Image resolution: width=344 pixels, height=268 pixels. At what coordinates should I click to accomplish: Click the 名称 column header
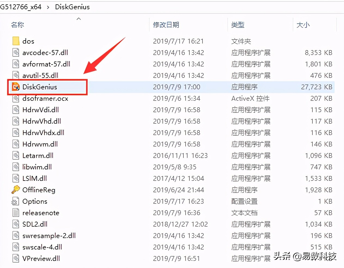click(17, 25)
